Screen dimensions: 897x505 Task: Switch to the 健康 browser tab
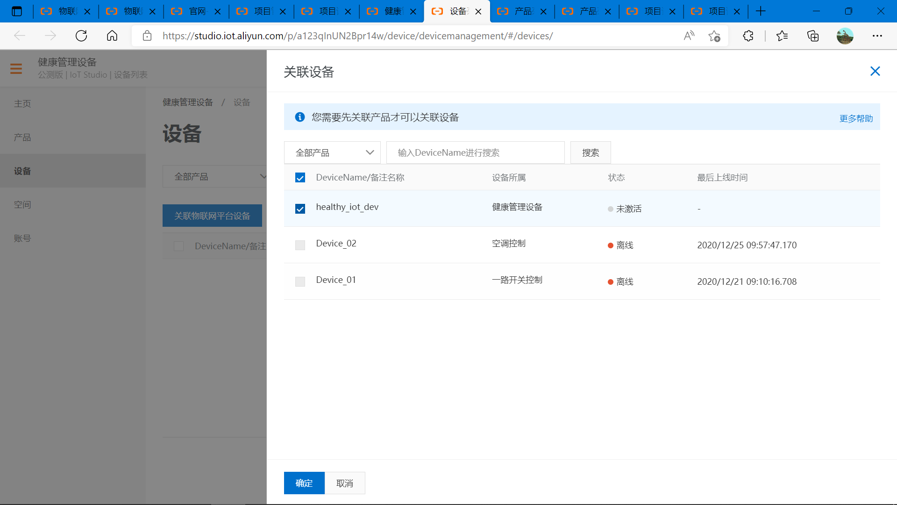tap(392, 11)
